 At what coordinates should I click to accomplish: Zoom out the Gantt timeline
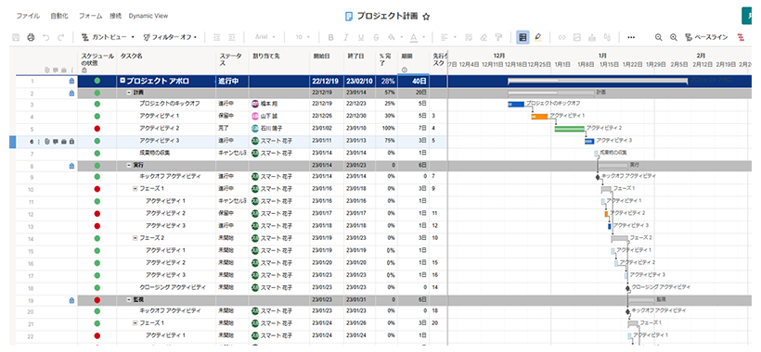[659, 37]
